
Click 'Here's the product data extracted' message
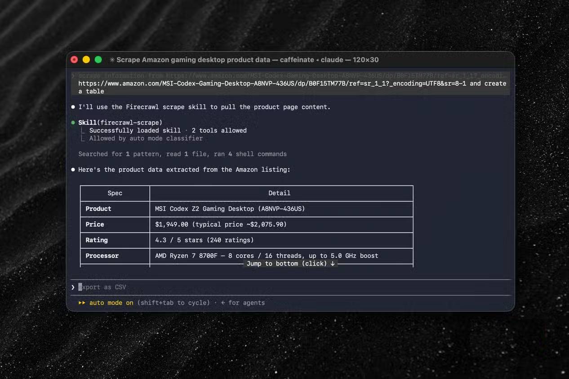click(184, 170)
